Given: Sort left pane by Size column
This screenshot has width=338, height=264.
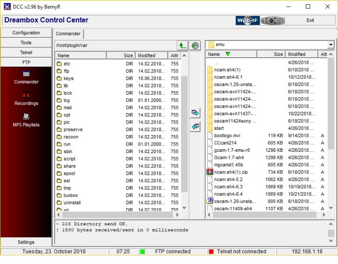Looking at the screenshot, I should point(121,55).
